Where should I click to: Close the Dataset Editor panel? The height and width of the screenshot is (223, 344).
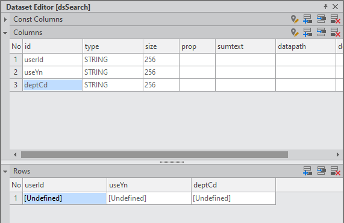pyautogui.click(x=335, y=7)
